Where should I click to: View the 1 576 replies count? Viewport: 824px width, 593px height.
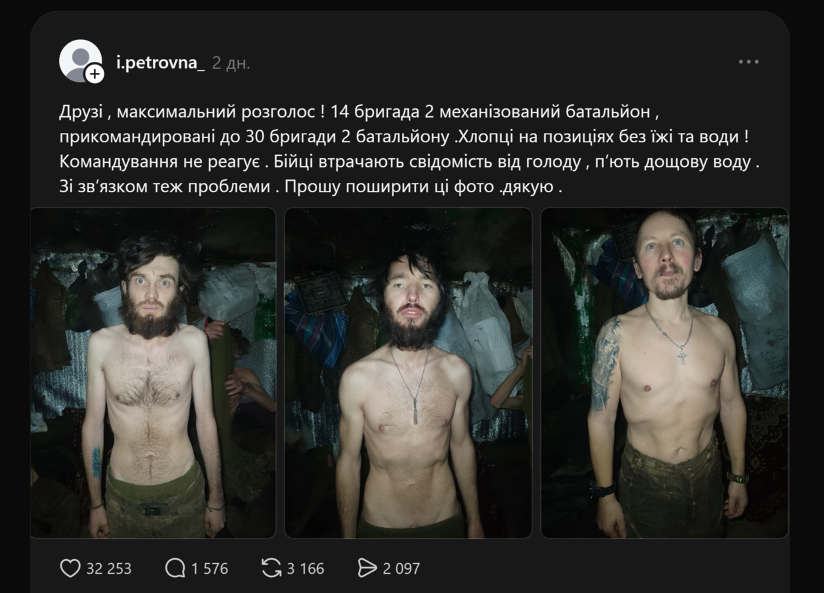click(209, 569)
